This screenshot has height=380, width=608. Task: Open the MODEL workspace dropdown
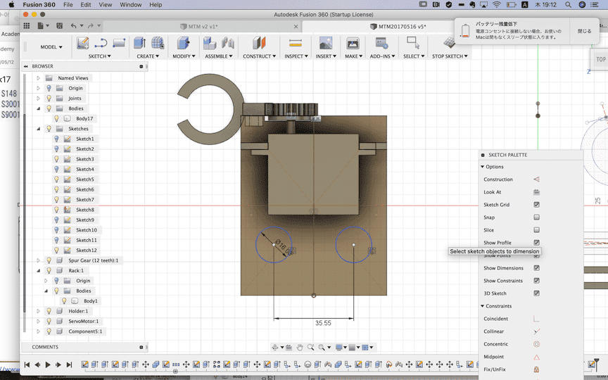pyautogui.click(x=51, y=47)
